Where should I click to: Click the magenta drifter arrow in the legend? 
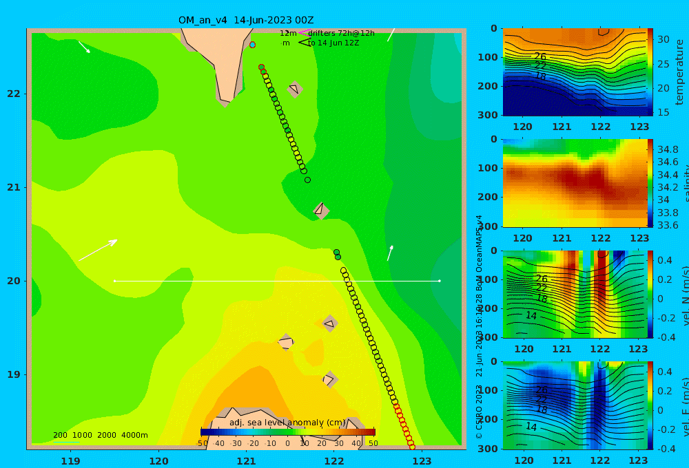click(304, 32)
